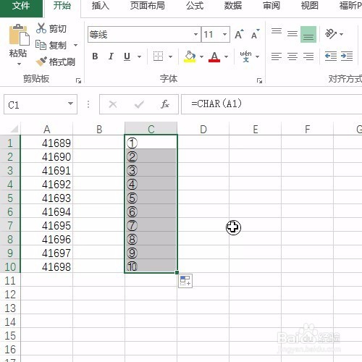Apply the red font color A
This screenshot has width=362, height=362.
tap(214, 56)
